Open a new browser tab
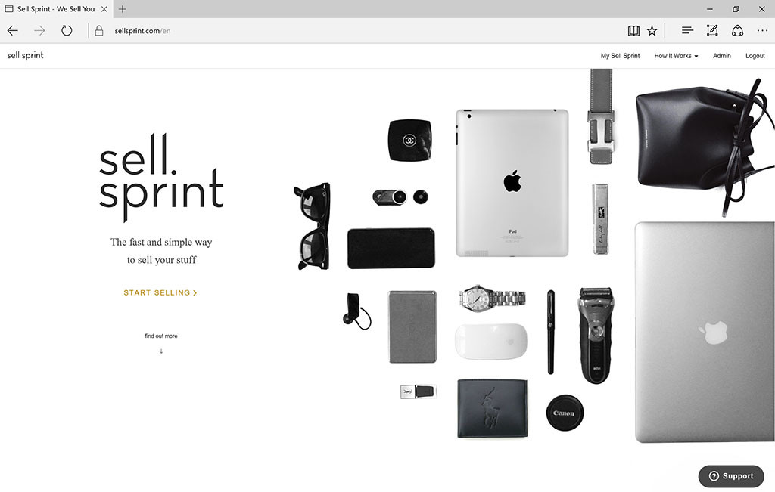Image resolution: width=775 pixels, height=492 pixels. coord(122,9)
